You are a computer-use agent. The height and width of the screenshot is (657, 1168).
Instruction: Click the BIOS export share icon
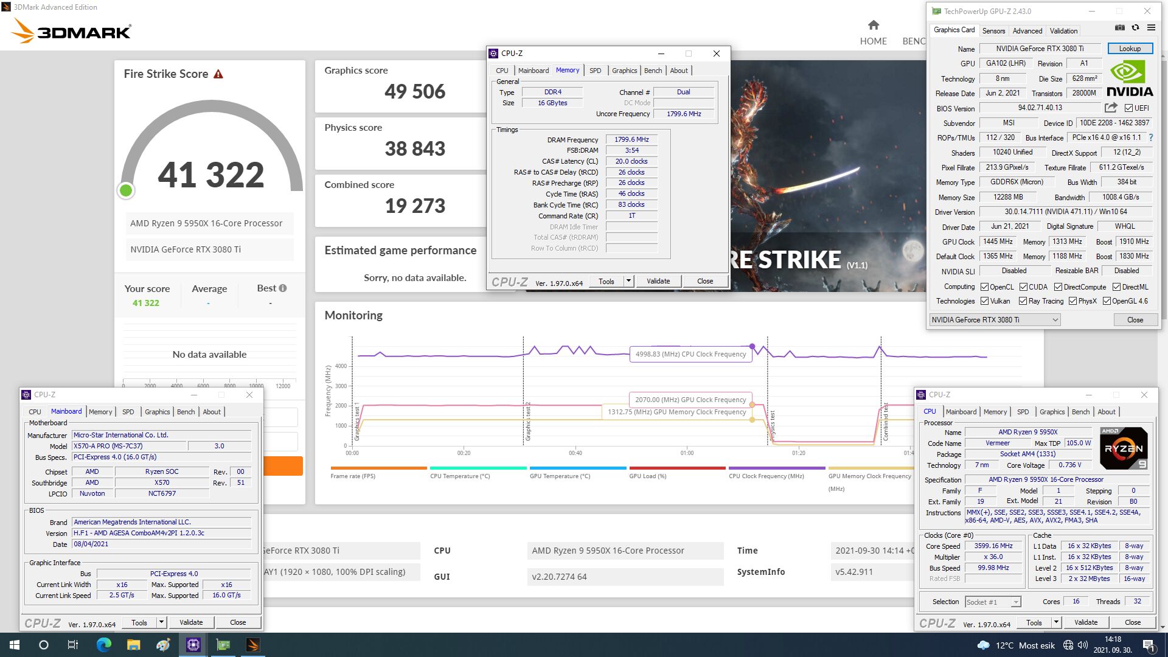[1111, 108]
